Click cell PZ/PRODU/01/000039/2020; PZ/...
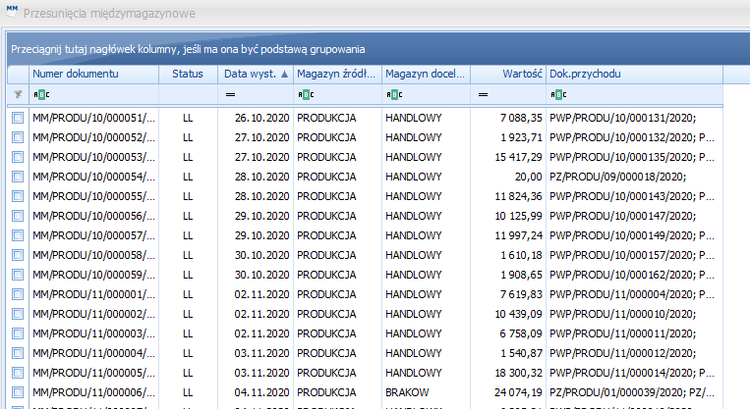The height and width of the screenshot is (409, 750). 634,392
